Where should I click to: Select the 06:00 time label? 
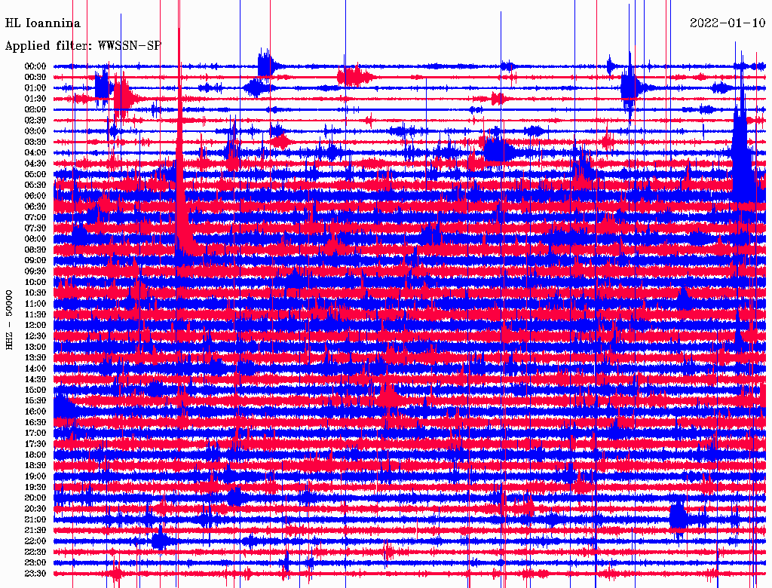pyautogui.click(x=35, y=196)
